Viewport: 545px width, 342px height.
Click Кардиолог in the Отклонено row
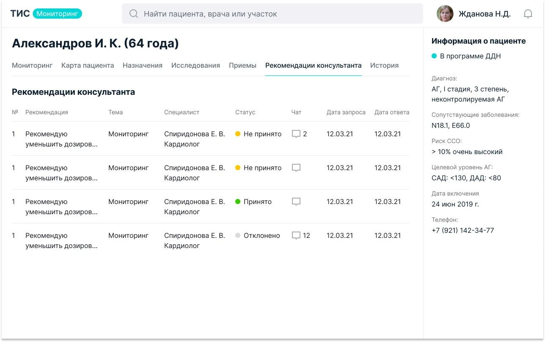pos(182,246)
